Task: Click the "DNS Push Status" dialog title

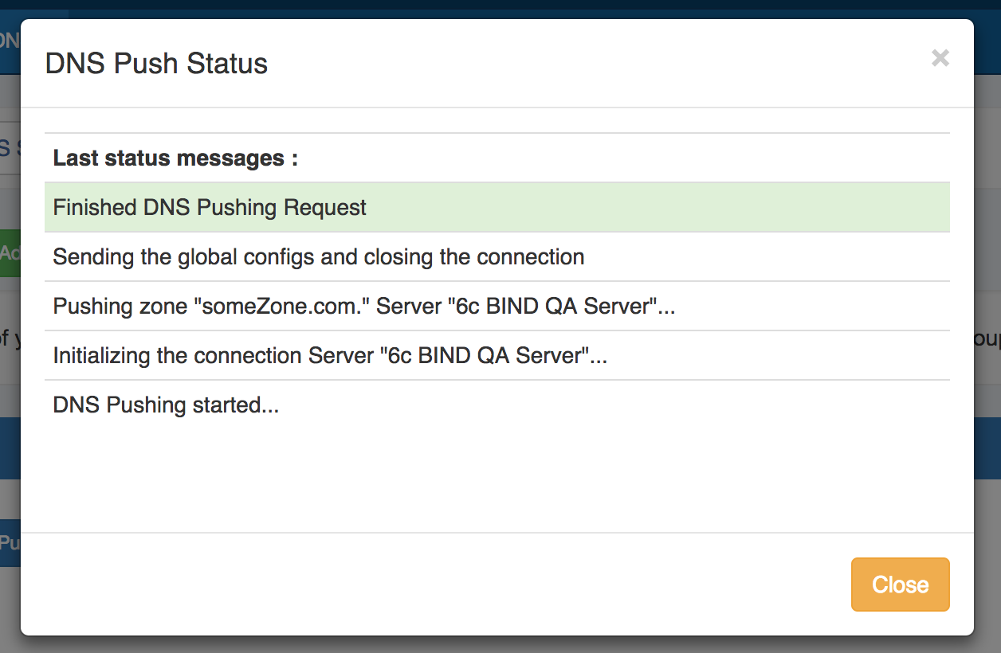Action: pyautogui.click(x=156, y=64)
